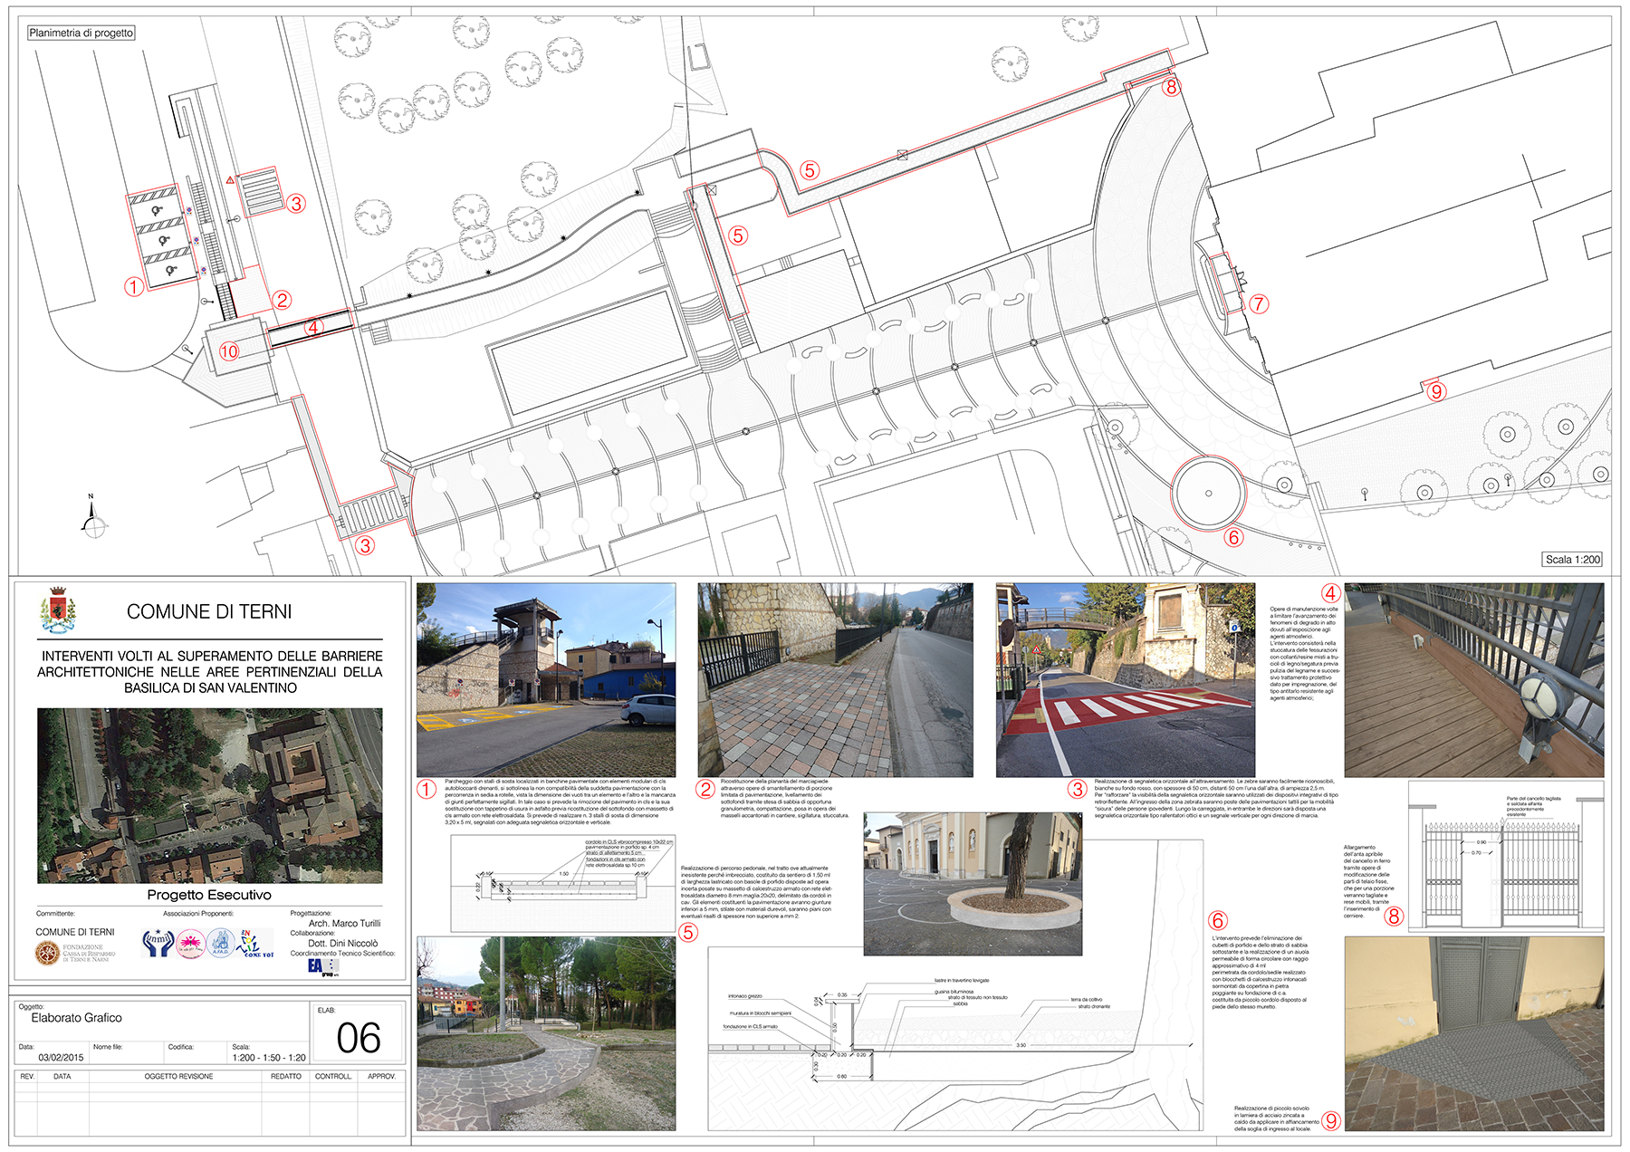Click the Comune di Terni coat of arms
This screenshot has width=1630, height=1152.
pos(58,610)
